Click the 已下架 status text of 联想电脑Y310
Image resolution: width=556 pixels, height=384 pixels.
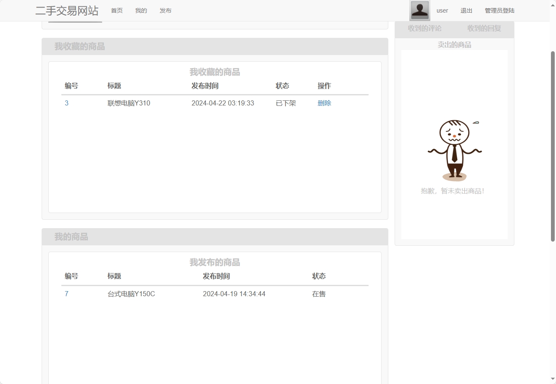pyautogui.click(x=285, y=103)
